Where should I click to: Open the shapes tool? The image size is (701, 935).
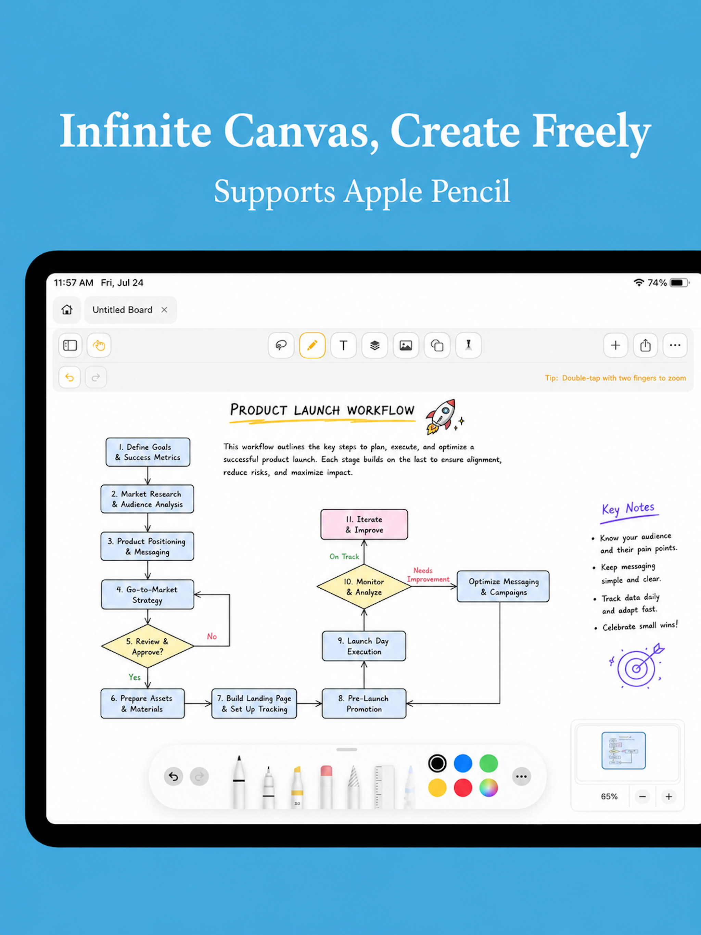(437, 345)
